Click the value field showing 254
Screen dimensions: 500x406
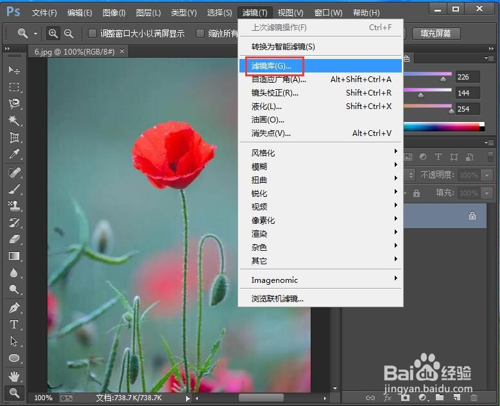[x=467, y=109]
